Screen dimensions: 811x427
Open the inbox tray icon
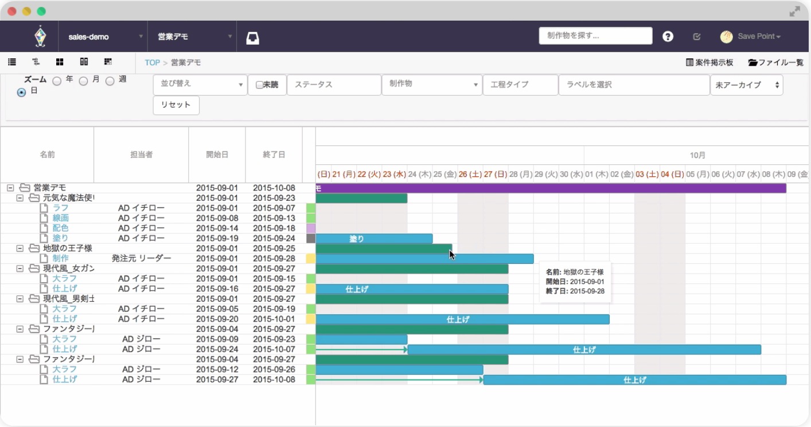pos(253,37)
